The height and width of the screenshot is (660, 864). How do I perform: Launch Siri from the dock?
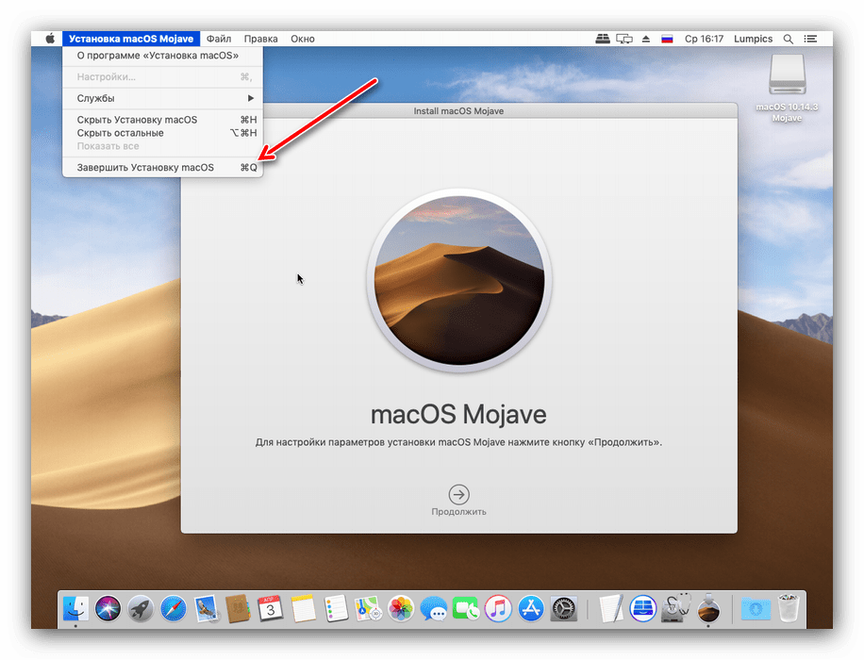pyautogui.click(x=108, y=608)
